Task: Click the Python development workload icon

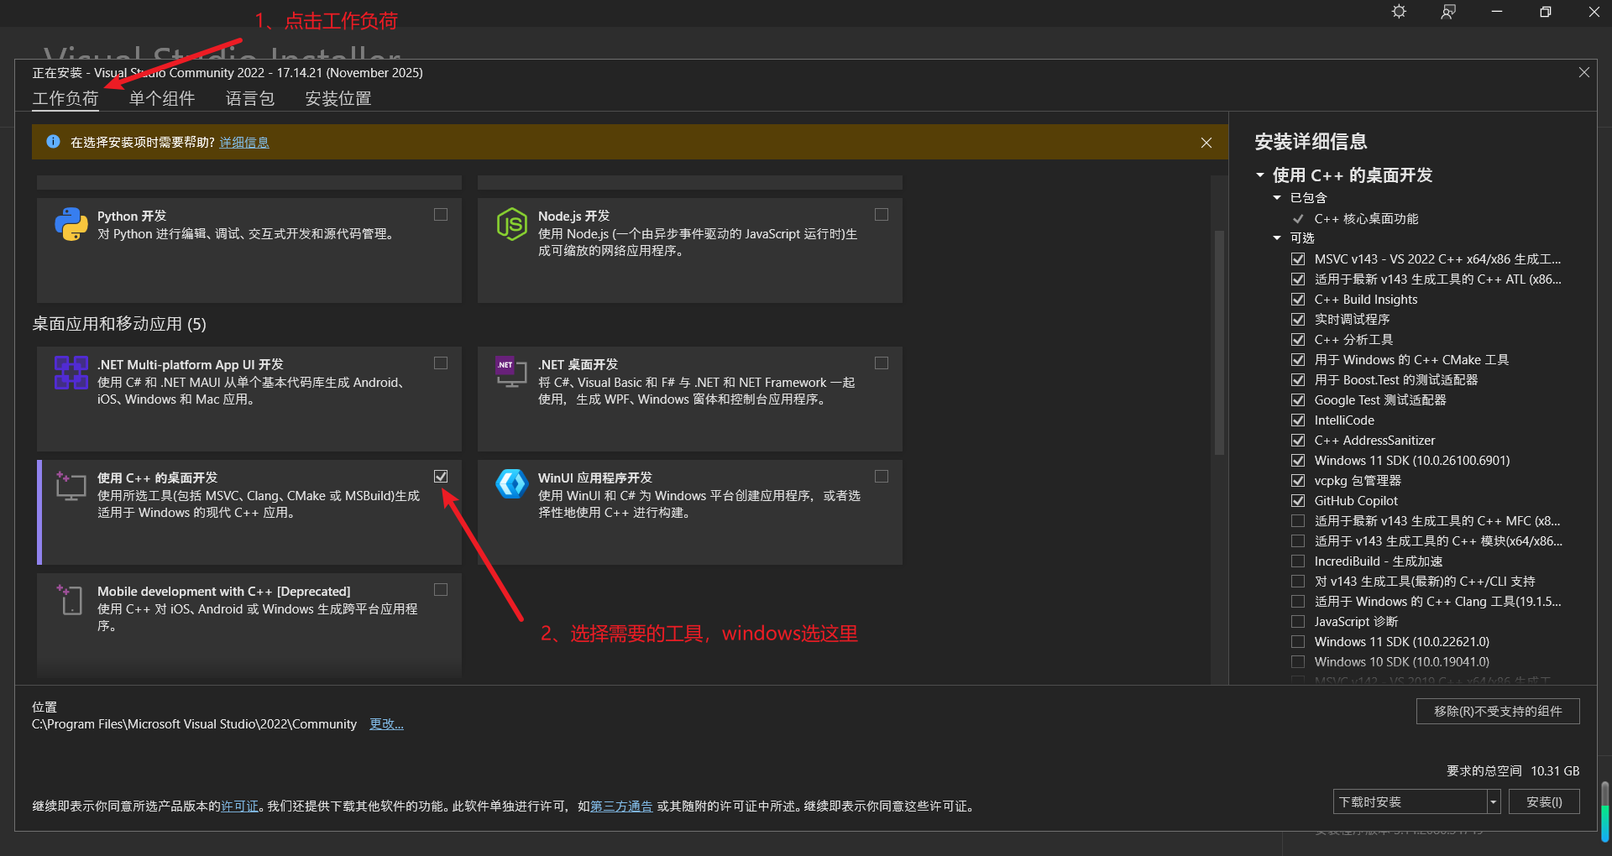Action: click(x=71, y=224)
